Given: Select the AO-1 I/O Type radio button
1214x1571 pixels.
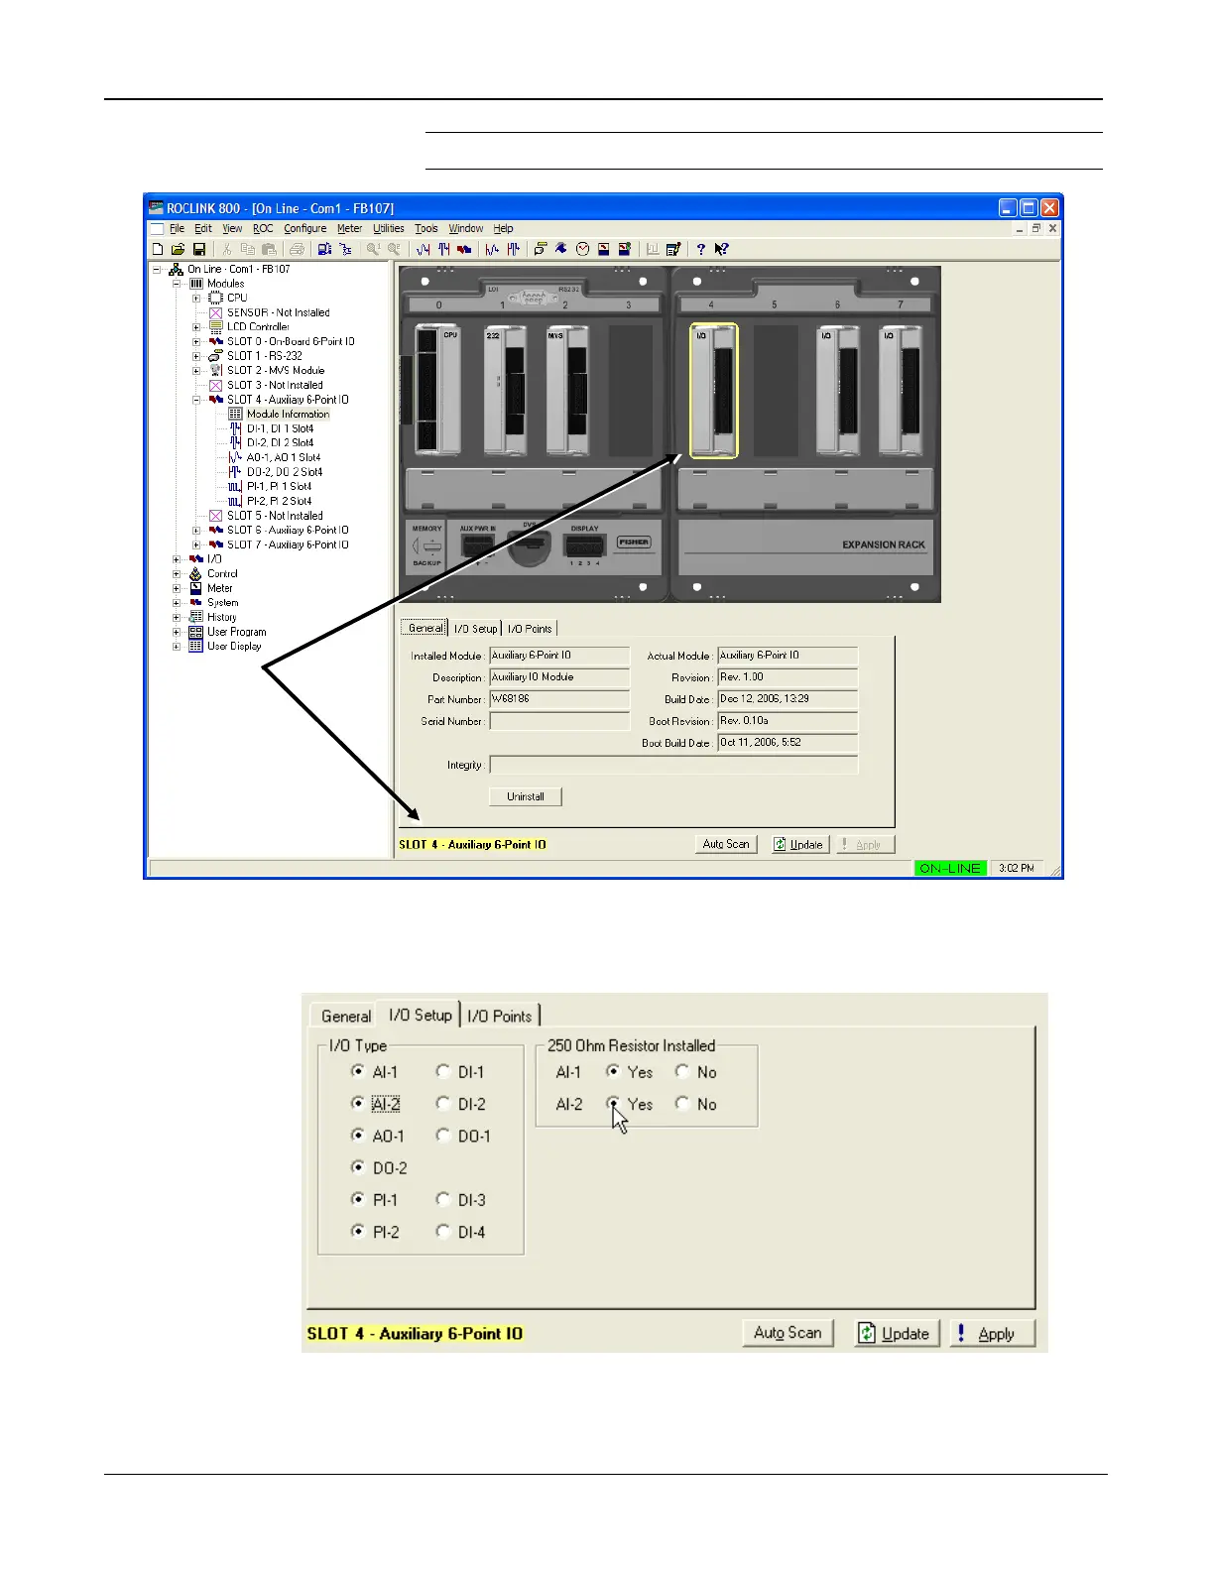Looking at the screenshot, I should point(358,1135).
